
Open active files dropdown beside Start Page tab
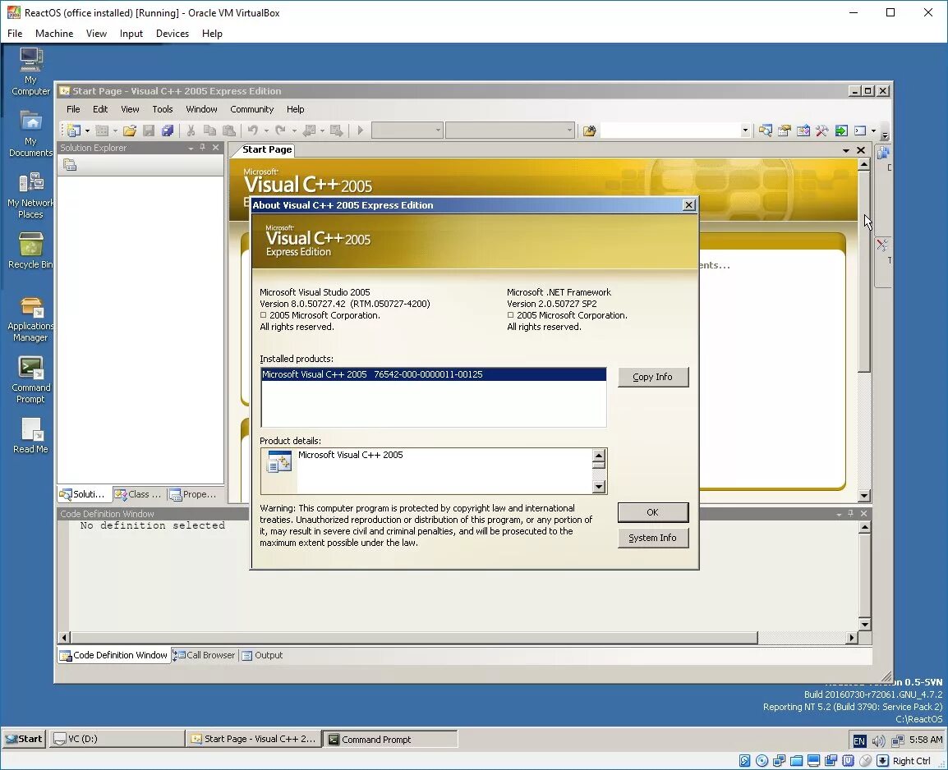[846, 150]
